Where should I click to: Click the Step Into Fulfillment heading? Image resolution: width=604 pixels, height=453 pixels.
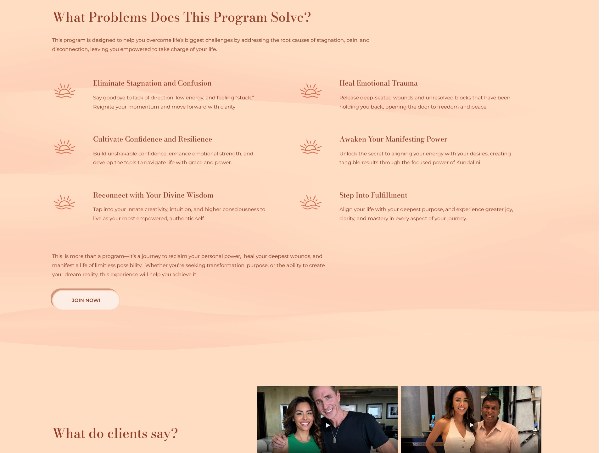(x=373, y=195)
